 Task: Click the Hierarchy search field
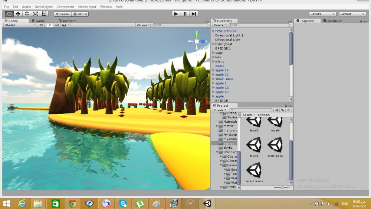pos(259,25)
